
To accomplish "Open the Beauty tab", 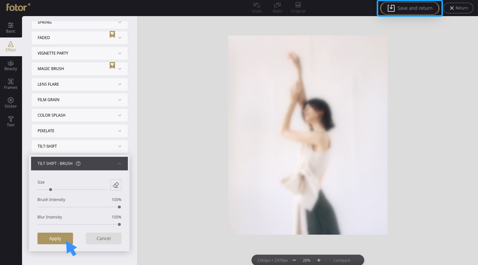I will (x=11, y=65).
